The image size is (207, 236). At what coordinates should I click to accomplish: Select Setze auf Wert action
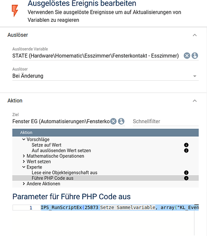coord(46,145)
